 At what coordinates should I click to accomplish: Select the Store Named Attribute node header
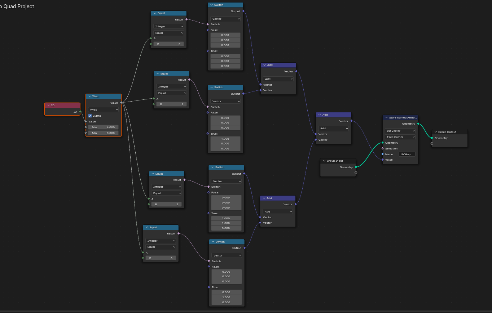tap(400, 117)
